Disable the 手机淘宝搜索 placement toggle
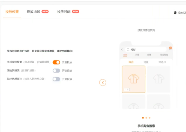 [56, 62]
